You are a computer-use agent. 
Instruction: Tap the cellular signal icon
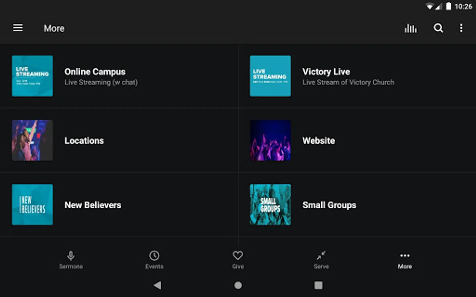click(x=438, y=7)
